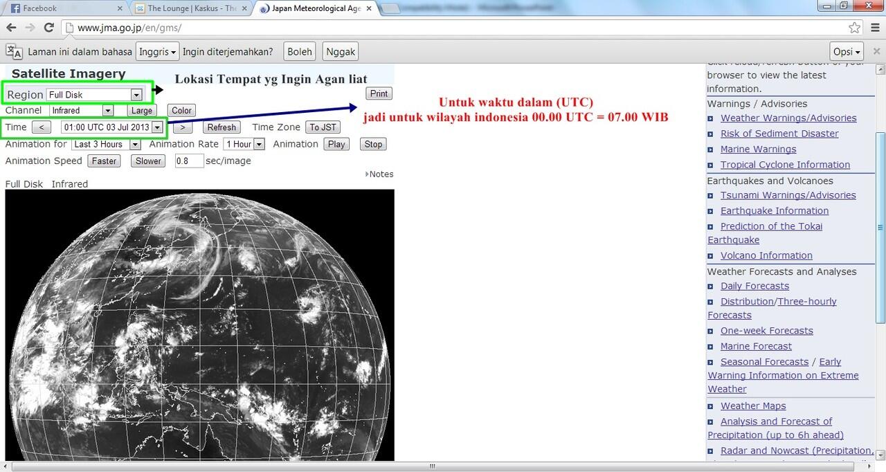Click the vertical page scrollbar thumb
Screen dimensions: 886x472
tap(880, 227)
